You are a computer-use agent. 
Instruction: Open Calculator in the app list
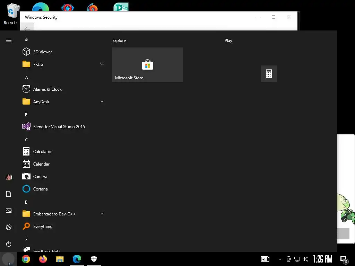click(x=63, y=152)
